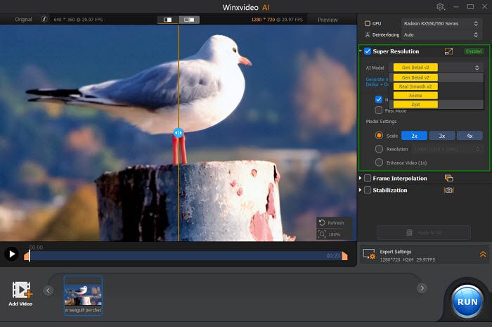Screen dimensions: 492x327
Task: Click the split divider handle on preview
Action: (179, 132)
